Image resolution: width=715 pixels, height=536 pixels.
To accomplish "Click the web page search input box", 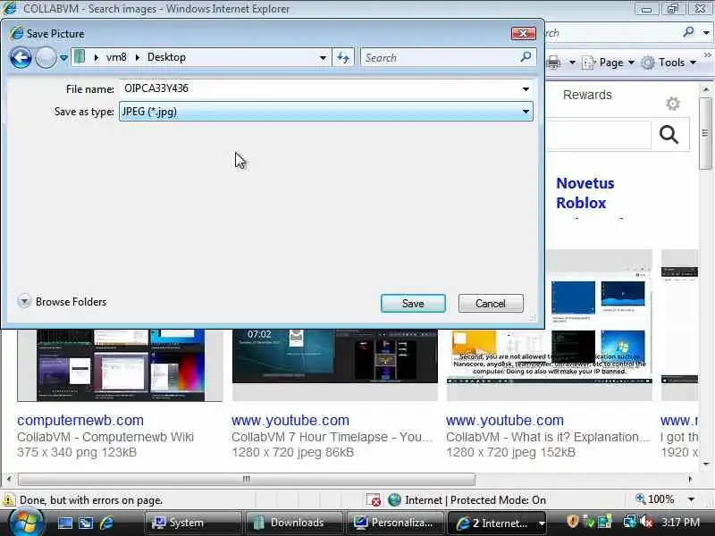I will point(598,135).
